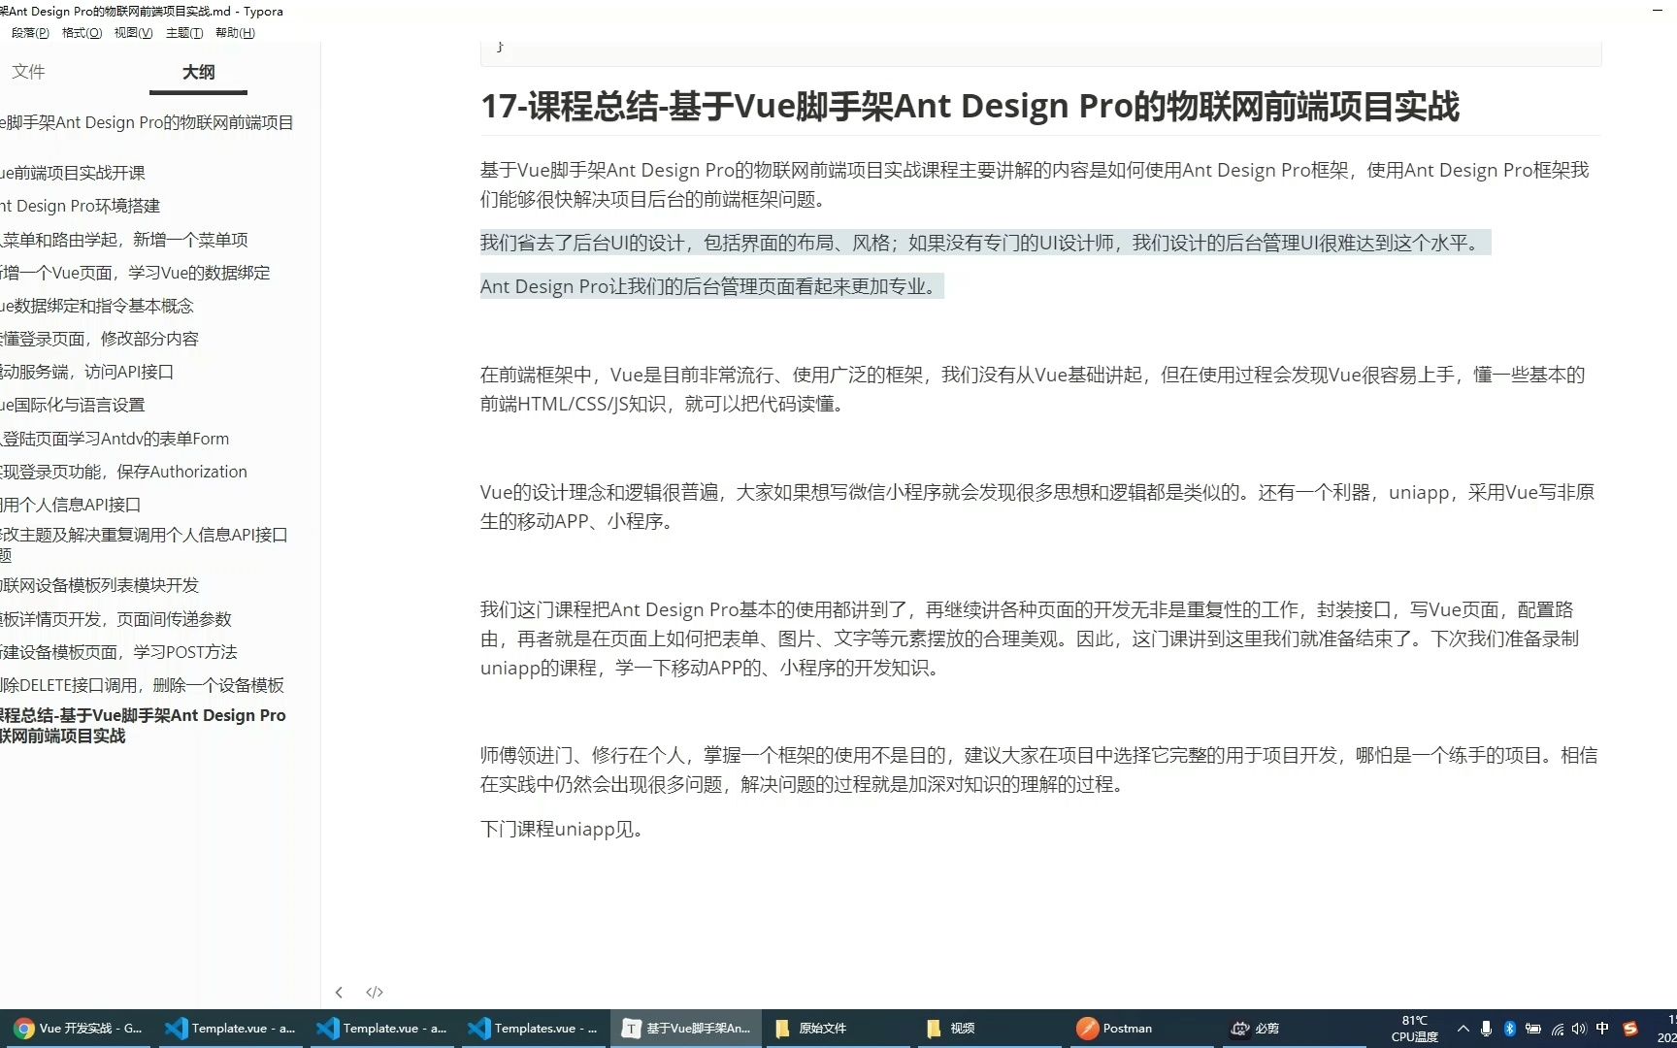Open Postman from taskbar

pos(1139,1028)
